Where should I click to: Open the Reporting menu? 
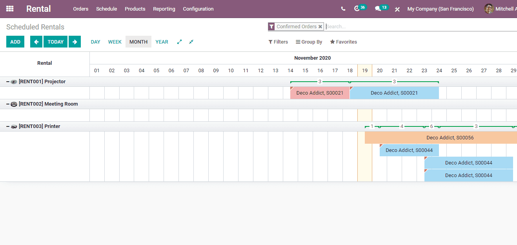tap(164, 9)
